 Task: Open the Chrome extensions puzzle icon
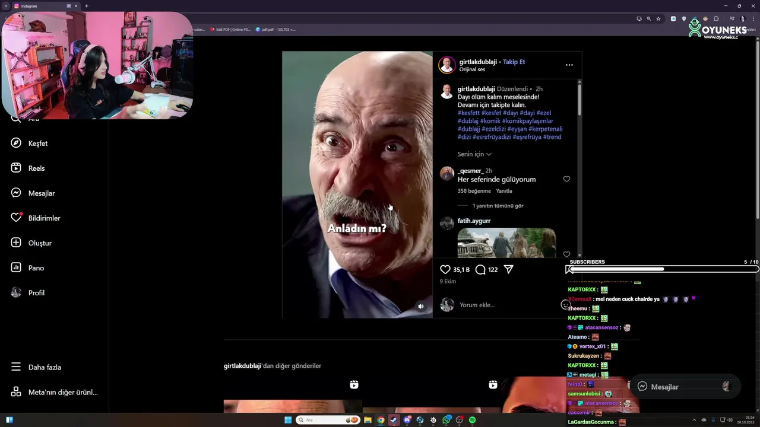pyautogui.click(x=716, y=18)
